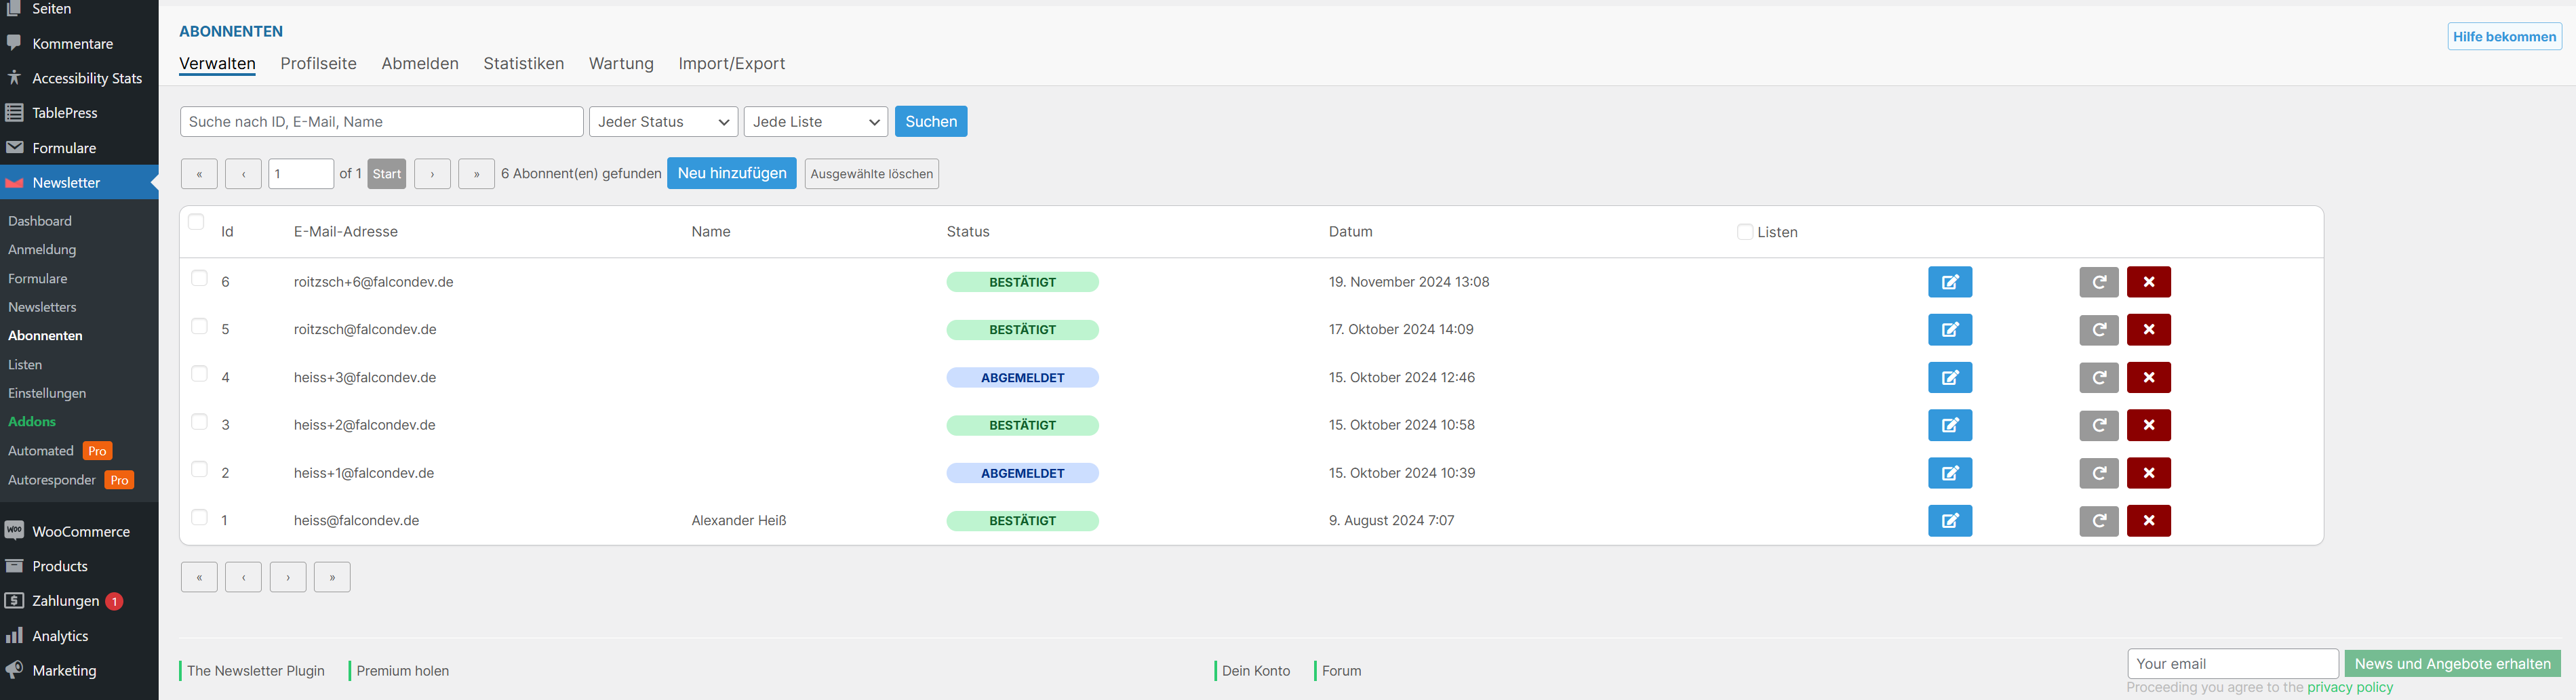Viewport: 2576px width, 700px height.
Task: Follow the privacy policy link
Action: 2349,688
